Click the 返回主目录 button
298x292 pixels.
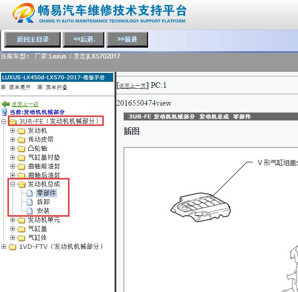32,40
